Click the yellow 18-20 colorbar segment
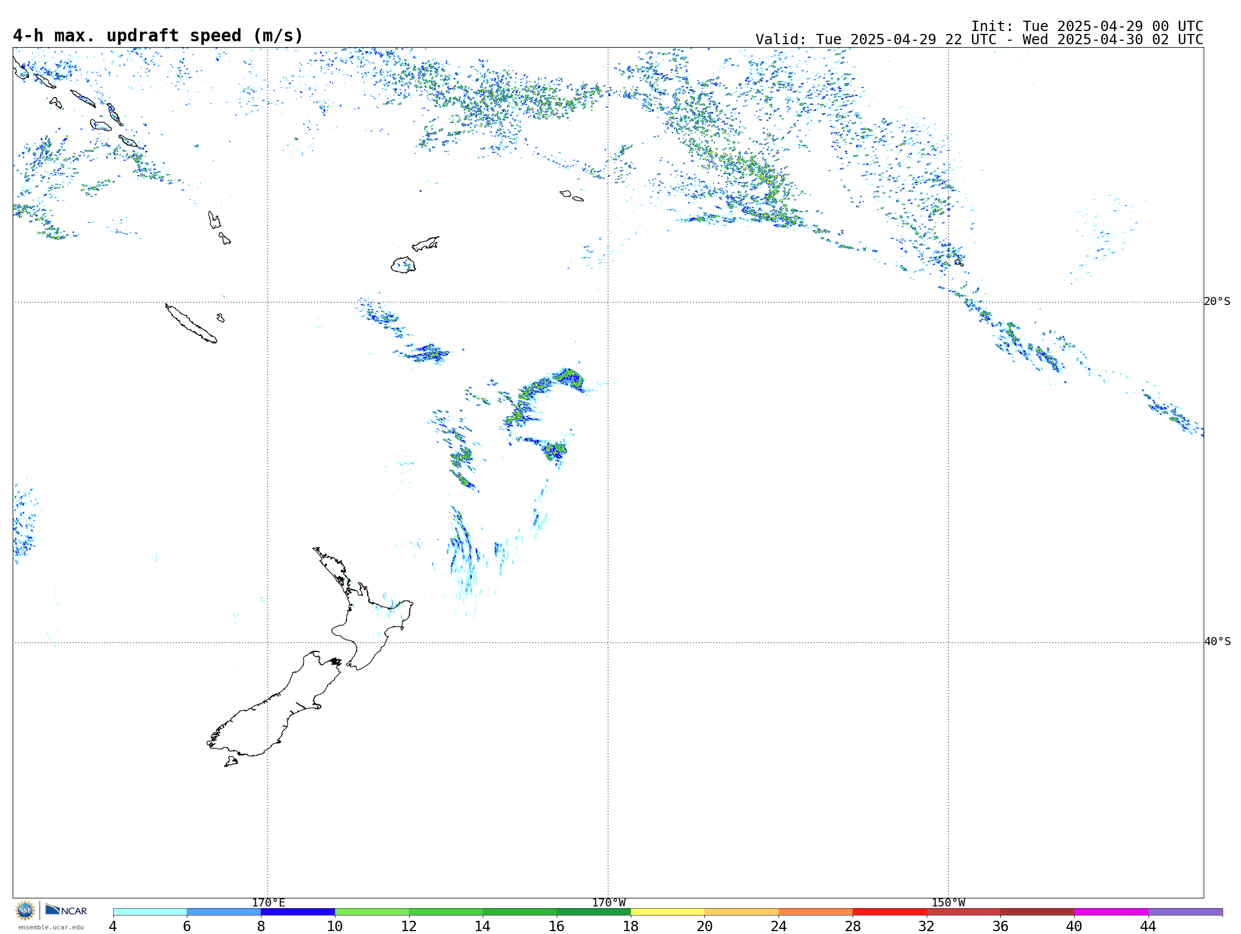The width and height of the screenshot is (1241, 934). tap(668, 912)
